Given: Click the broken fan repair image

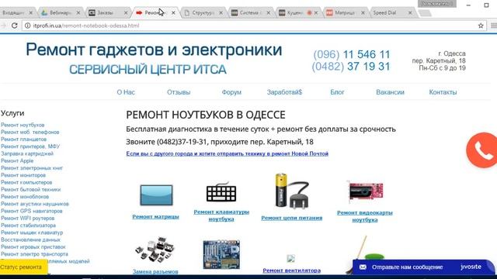Looking at the screenshot, I should click(x=291, y=258).
